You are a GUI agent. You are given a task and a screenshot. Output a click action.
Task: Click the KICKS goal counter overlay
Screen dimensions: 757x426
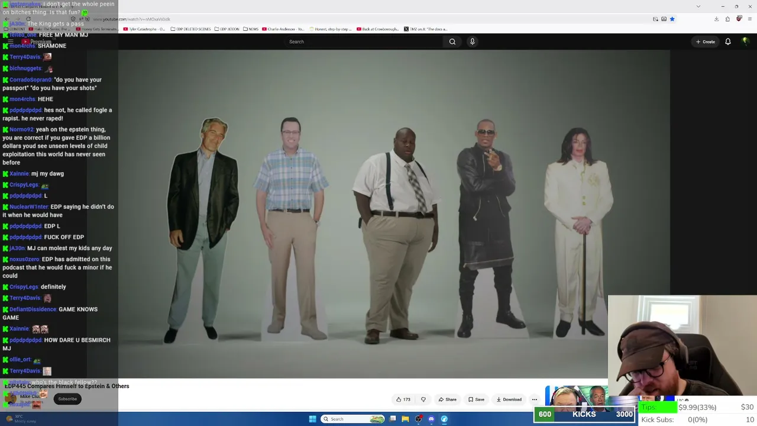pos(584,415)
